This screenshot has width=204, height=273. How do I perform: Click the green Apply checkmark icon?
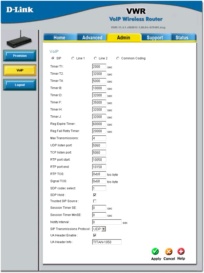point(155,252)
